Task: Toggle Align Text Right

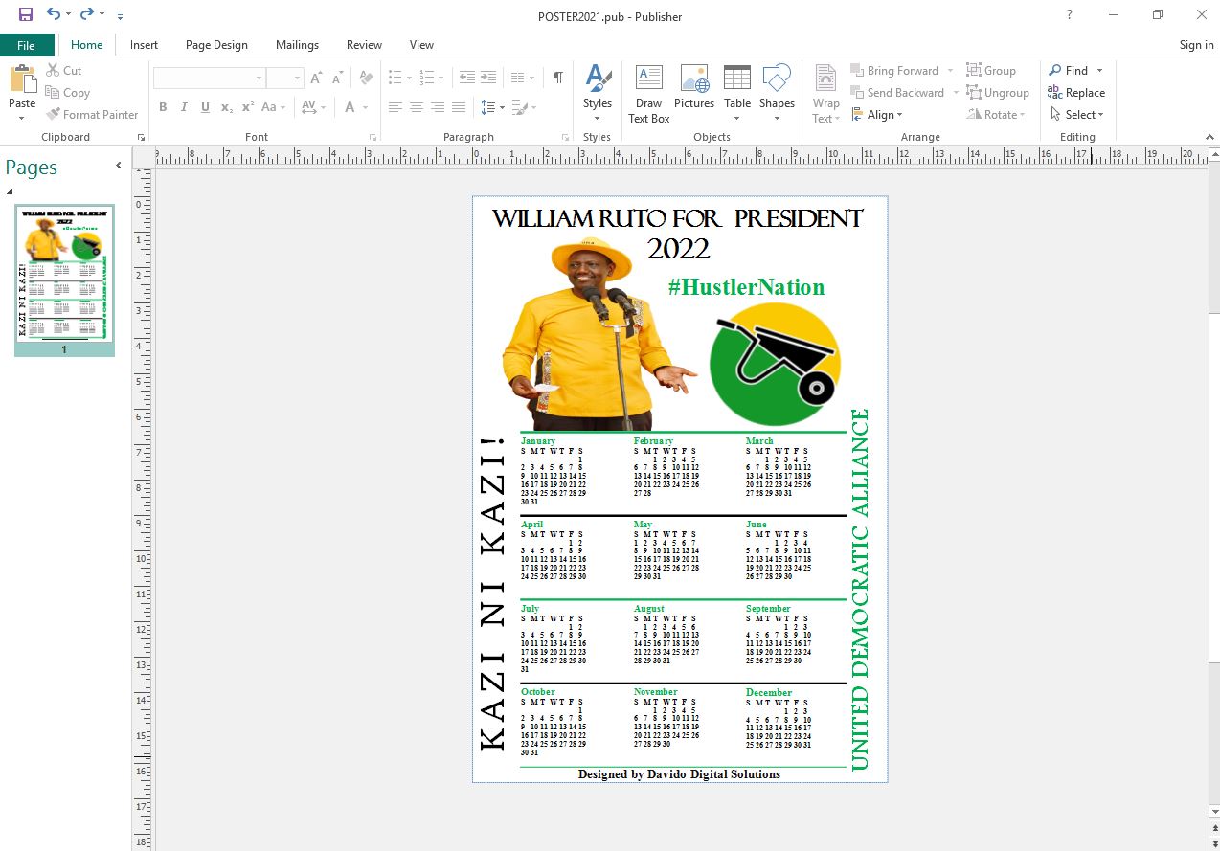Action: coord(438,107)
